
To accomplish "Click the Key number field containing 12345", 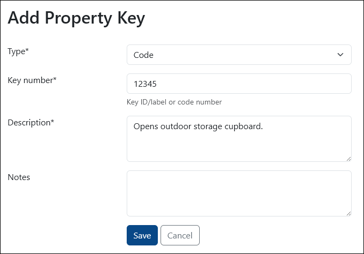I will click(239, 84).
